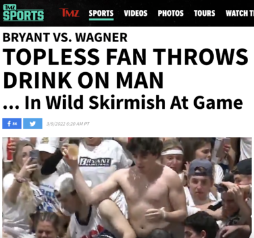This screenshot has width=254, height=238.
Task: Share article via Facebook icon button
Action: pos(12,124)
